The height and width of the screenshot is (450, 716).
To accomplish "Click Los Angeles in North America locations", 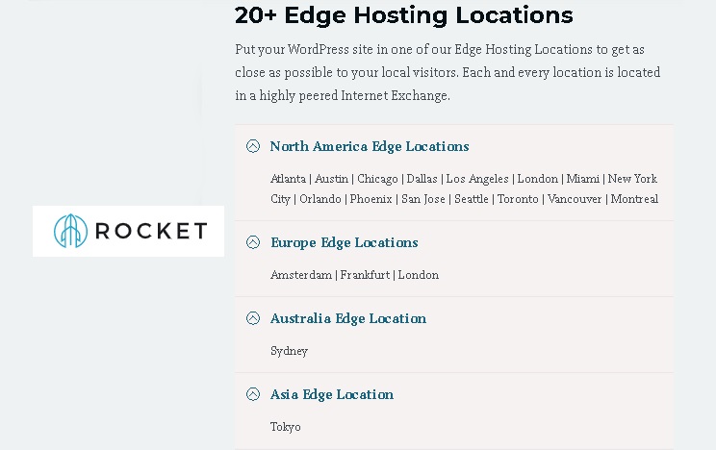I will click(477, 179).
